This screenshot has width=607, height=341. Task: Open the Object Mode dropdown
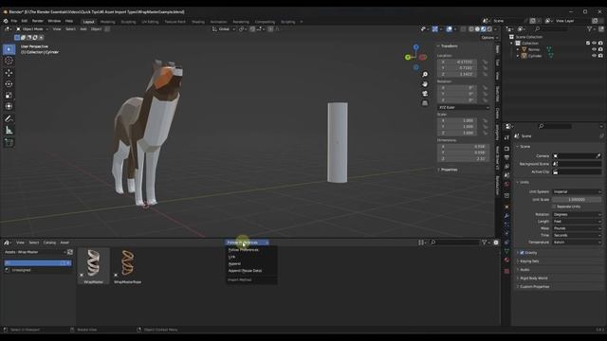[x=32, y=29]
